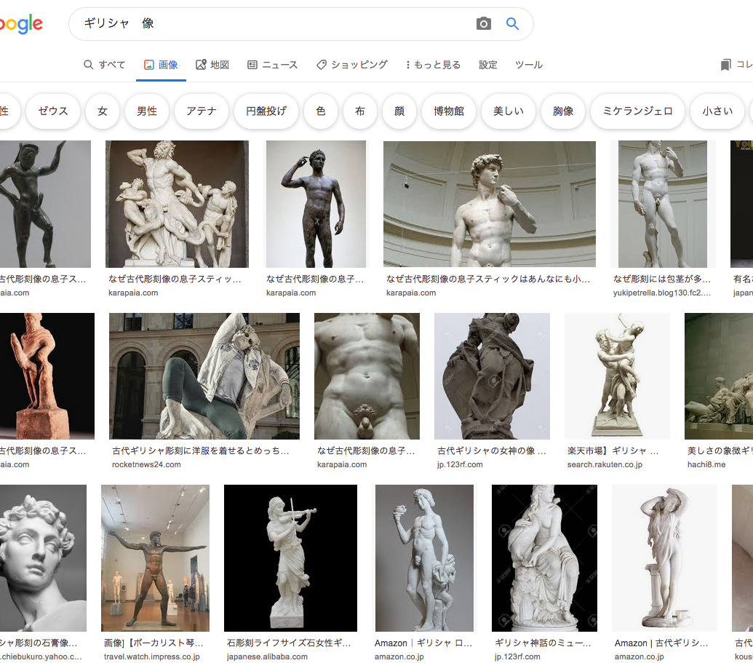Switch to the 地図 (Maps) tab

point(212,65)
